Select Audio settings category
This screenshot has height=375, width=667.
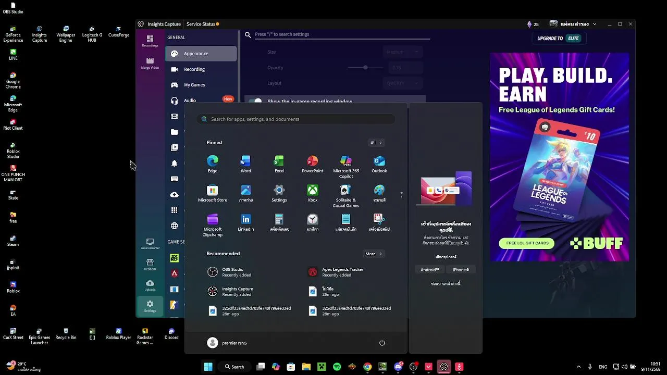(201, 100)
